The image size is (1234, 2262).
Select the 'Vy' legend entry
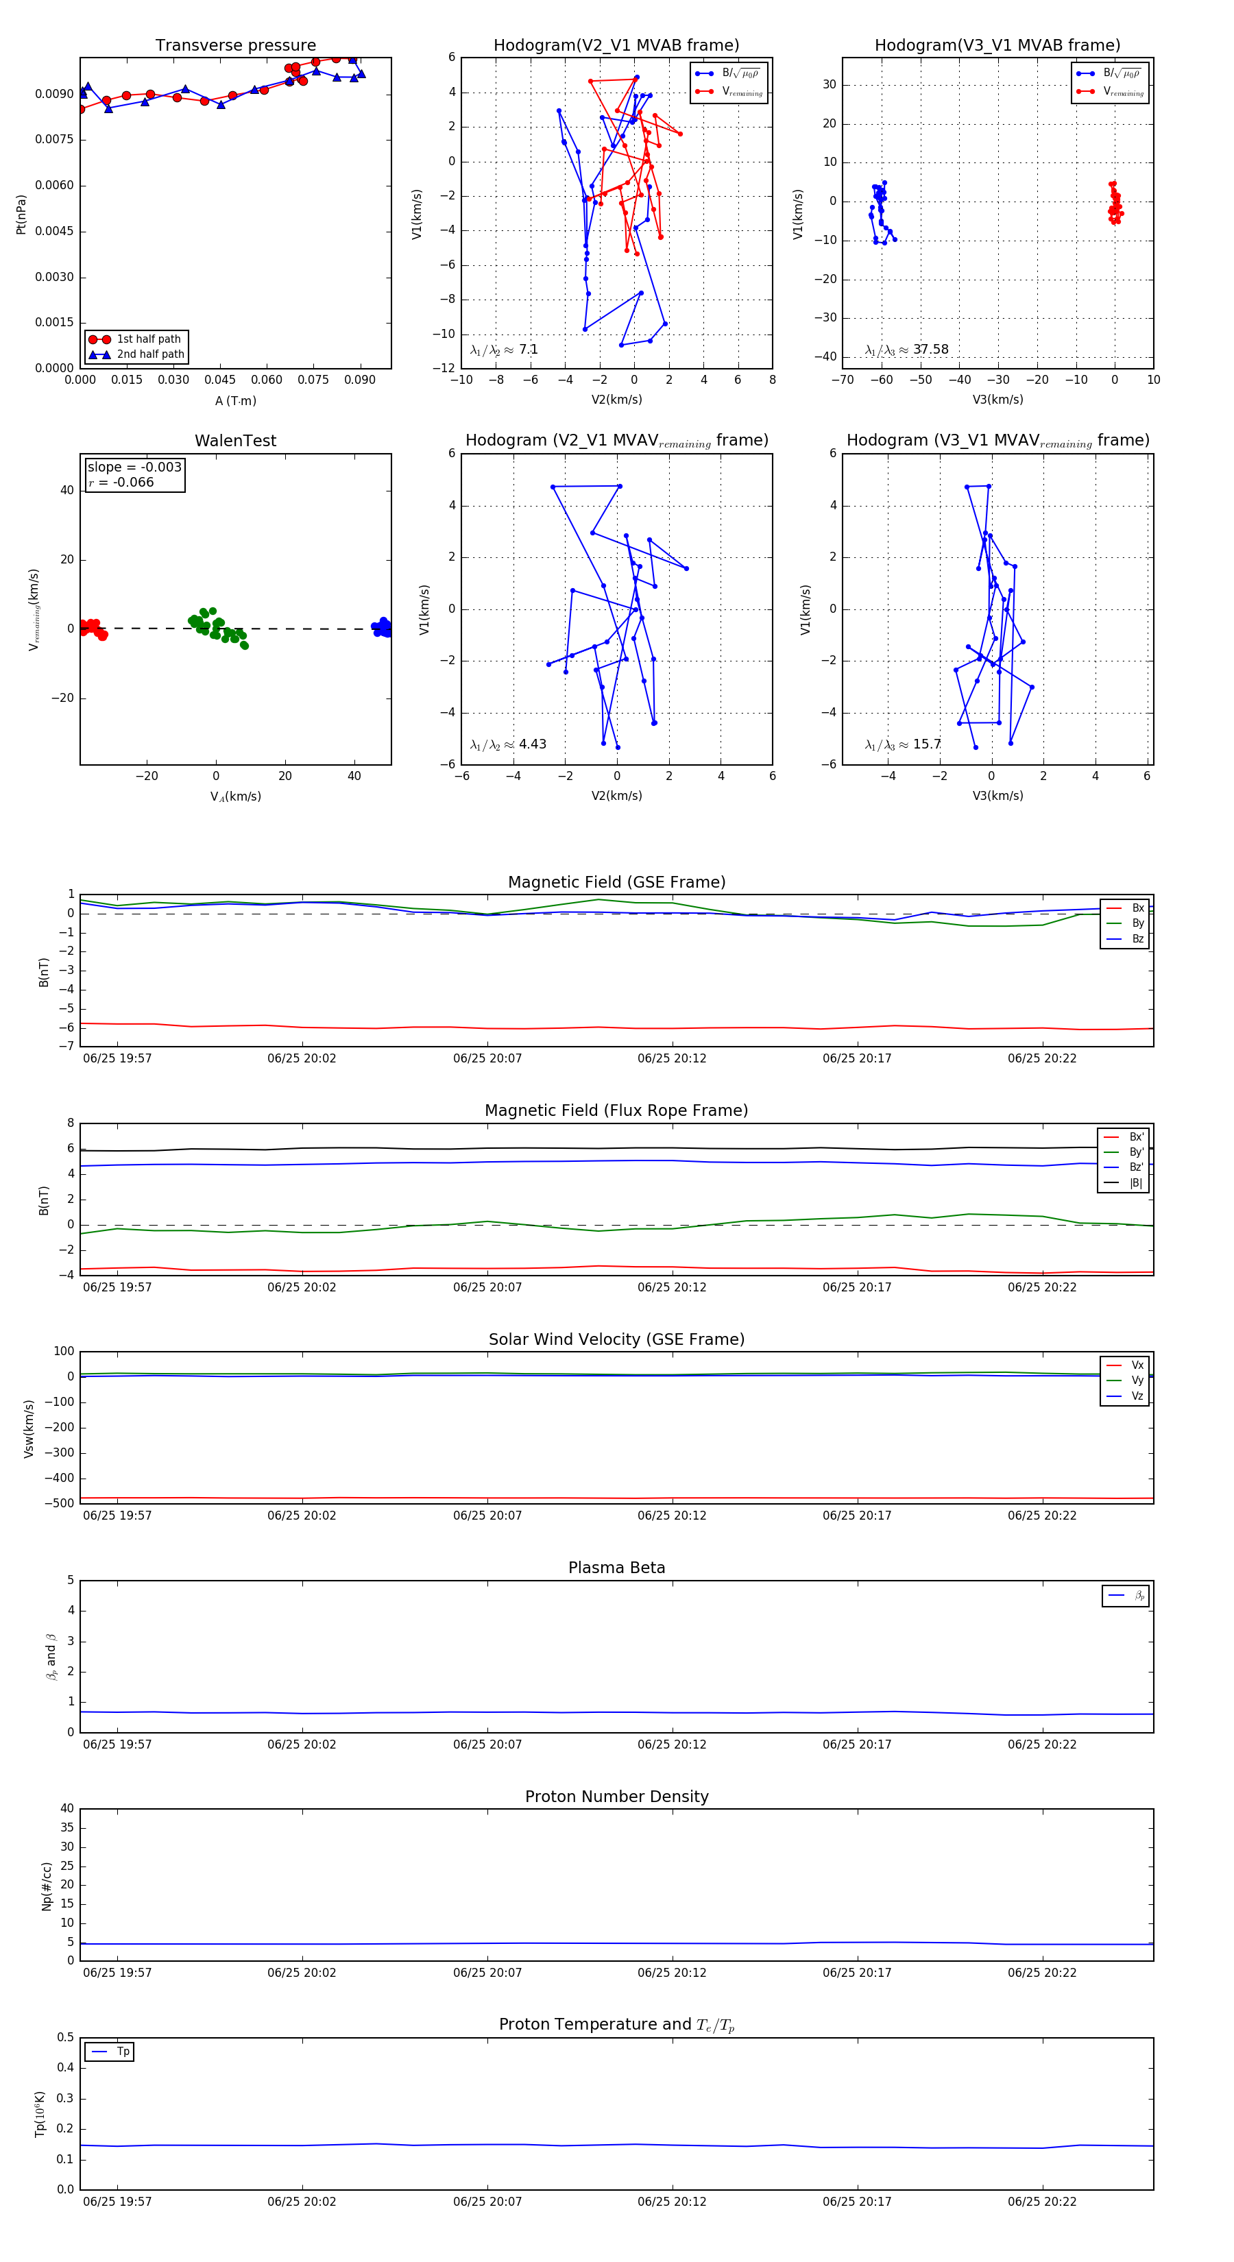coord(1125,1381)
